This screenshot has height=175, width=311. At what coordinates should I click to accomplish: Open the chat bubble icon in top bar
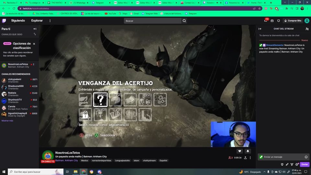point(279,21)
